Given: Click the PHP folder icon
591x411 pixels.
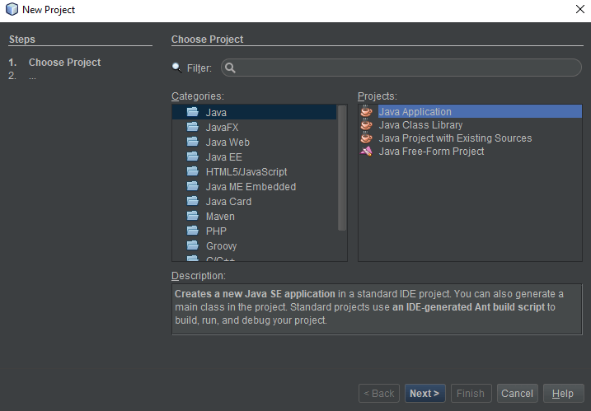Looking at the screenshot, I should 193,231.
